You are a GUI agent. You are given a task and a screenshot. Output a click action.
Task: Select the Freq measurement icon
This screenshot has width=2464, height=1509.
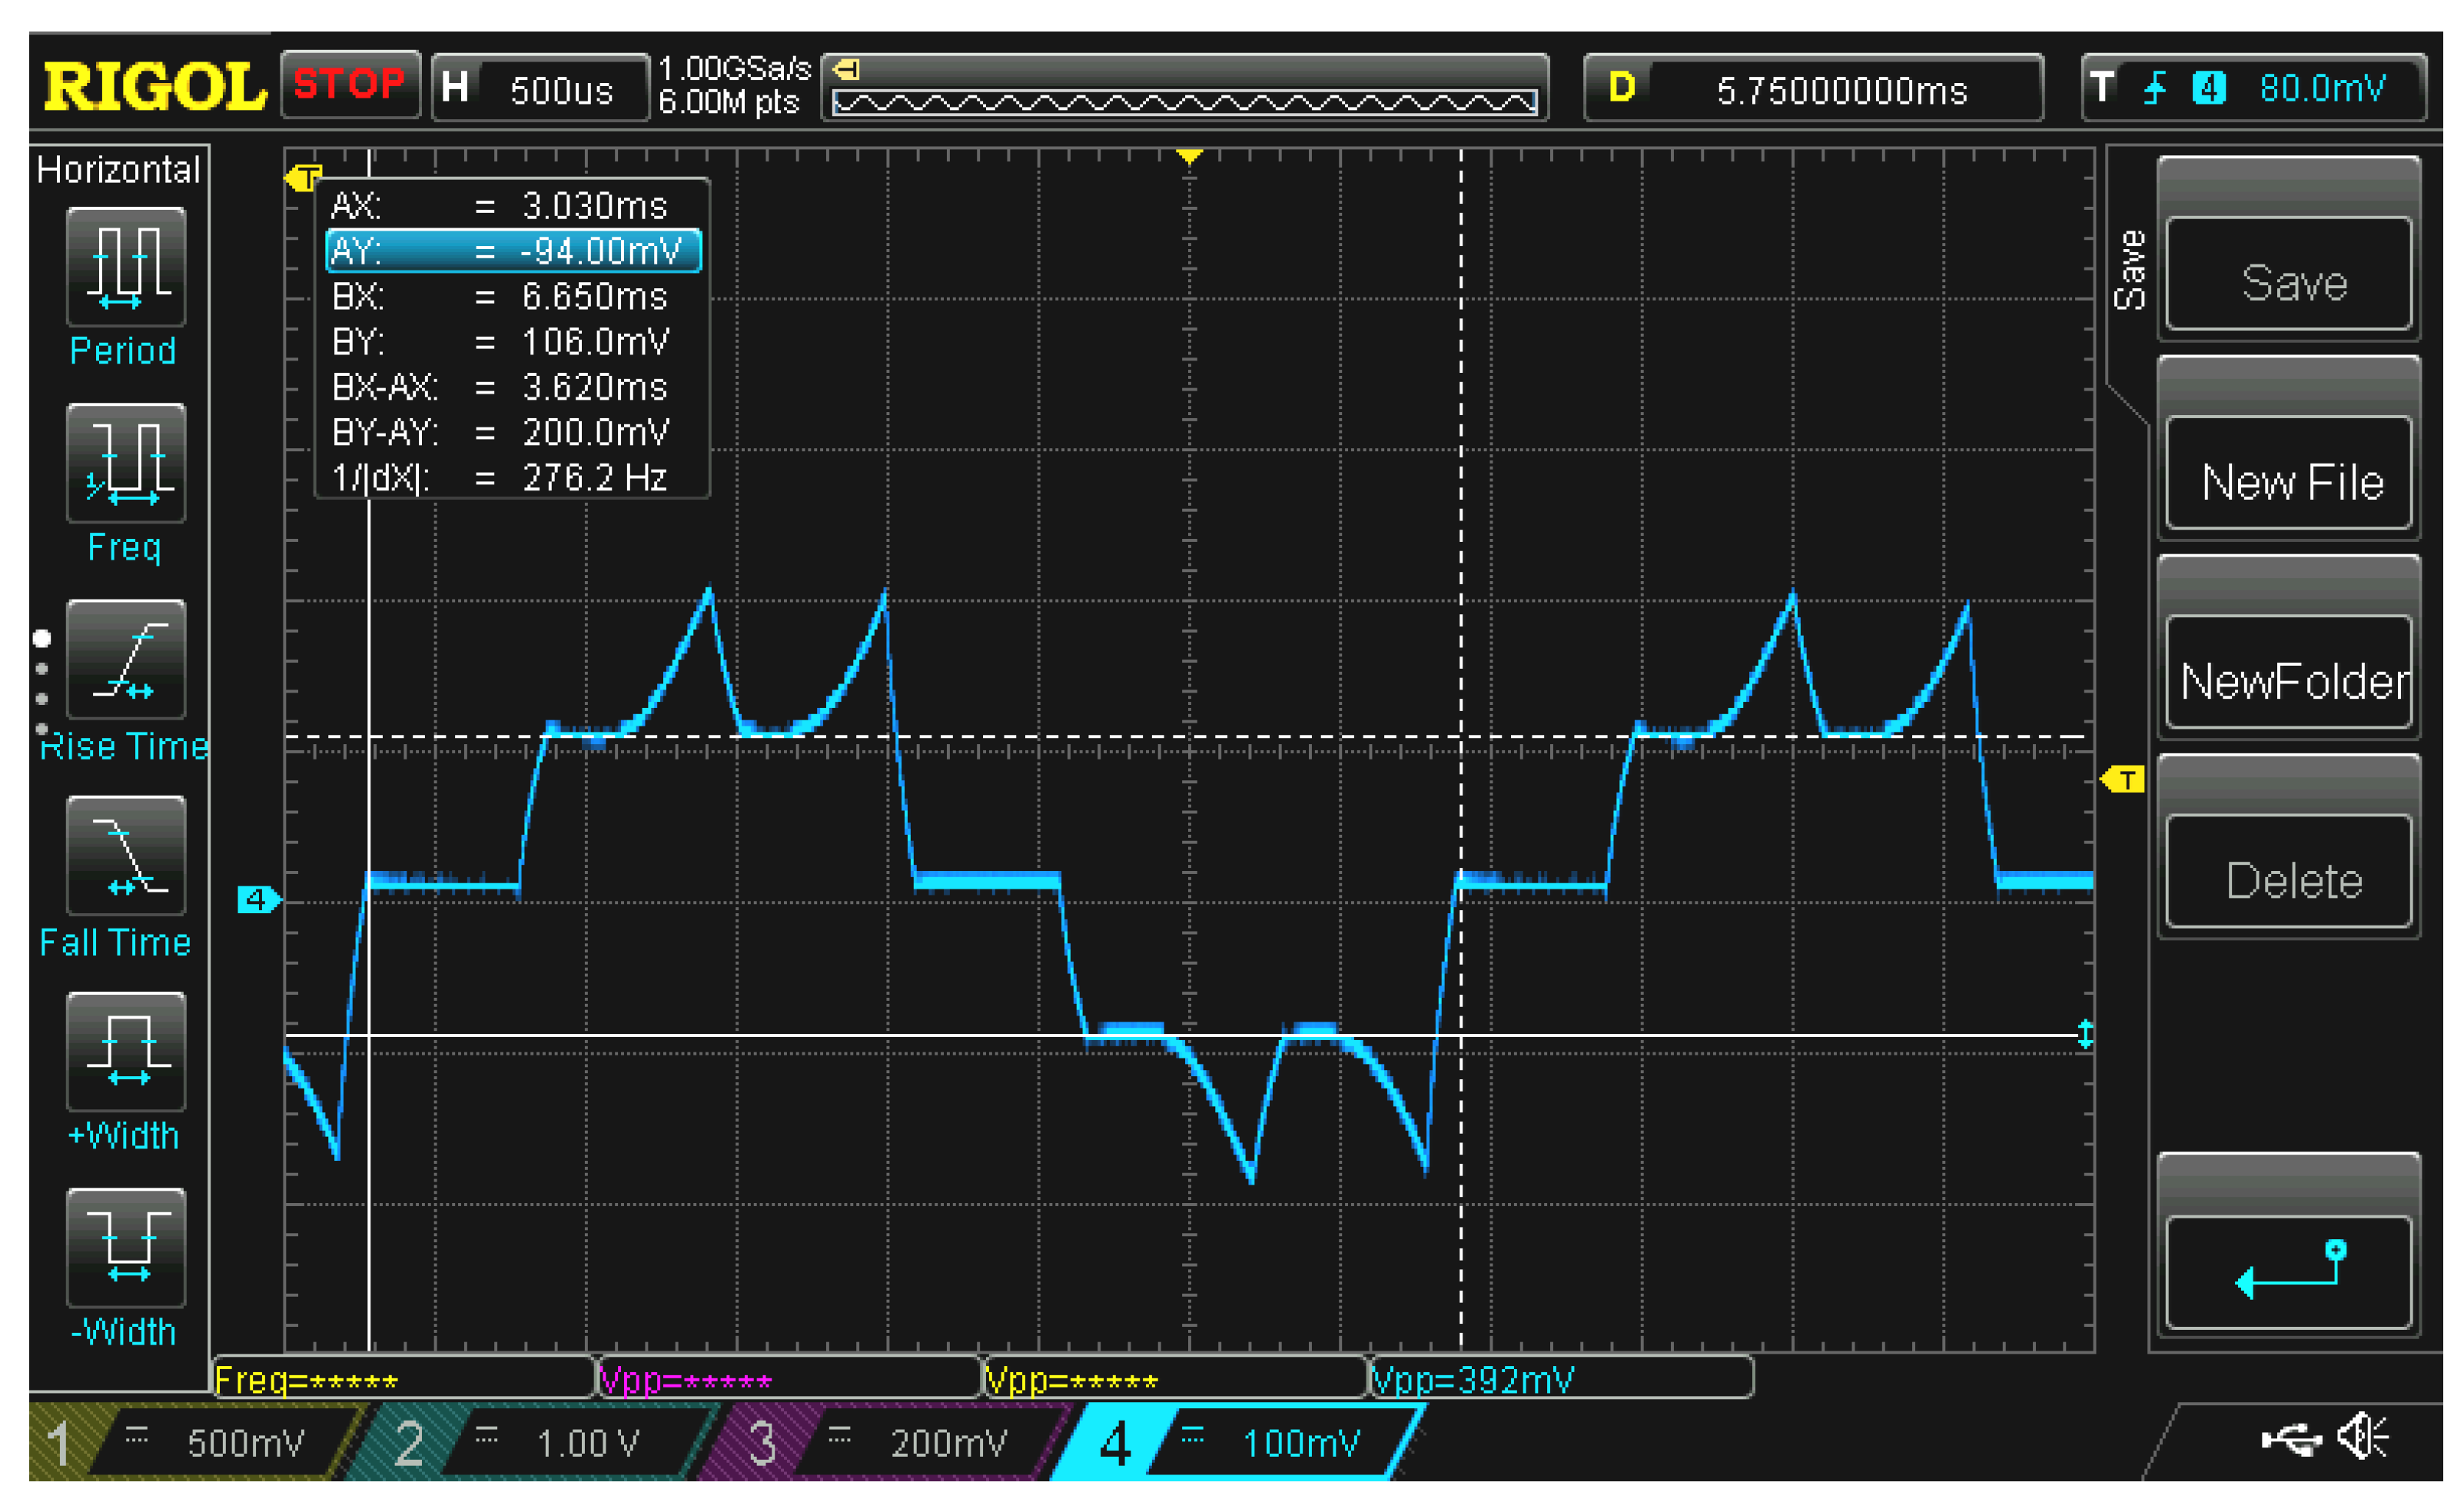coord(126,463)
